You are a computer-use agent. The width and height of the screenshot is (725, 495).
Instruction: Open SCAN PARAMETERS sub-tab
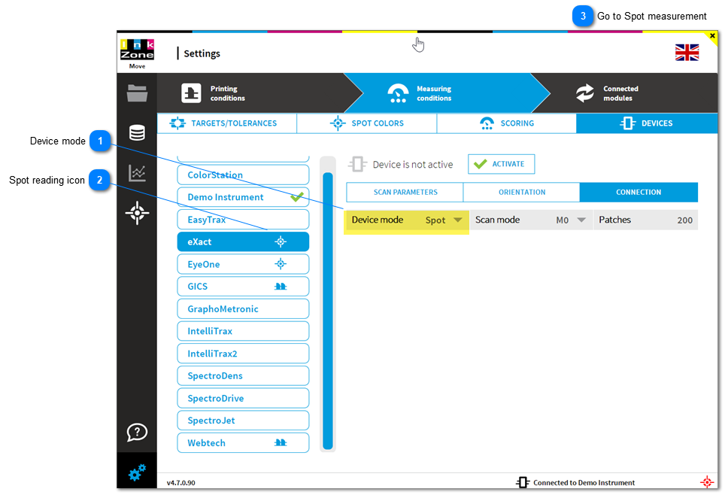(x=405, y=192)
